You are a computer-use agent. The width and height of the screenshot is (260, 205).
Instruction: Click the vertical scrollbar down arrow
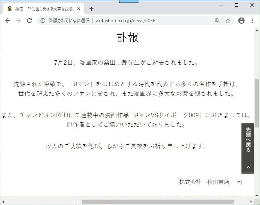[257, 196]
